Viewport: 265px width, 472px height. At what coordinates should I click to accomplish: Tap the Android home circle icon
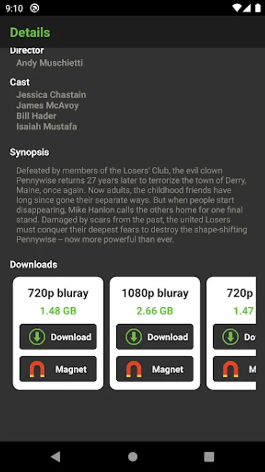pyautogui.click(x=132, y=457)
